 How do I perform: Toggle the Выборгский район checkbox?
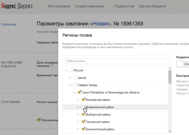(83, 114)
